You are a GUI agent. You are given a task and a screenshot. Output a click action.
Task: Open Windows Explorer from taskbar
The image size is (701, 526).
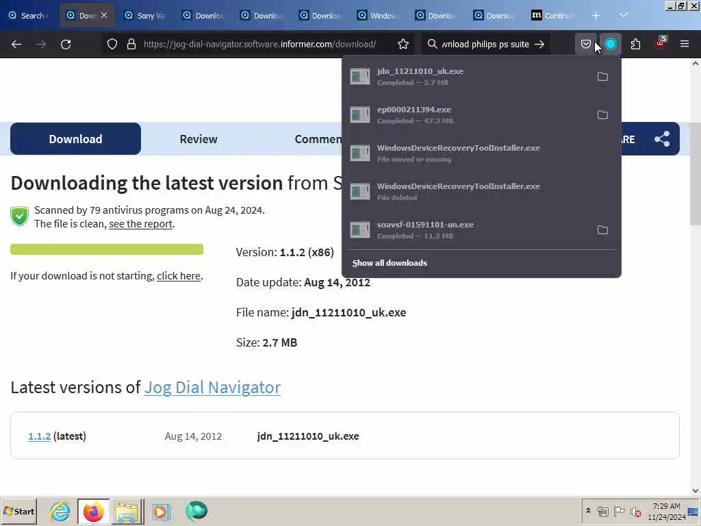click(x=127, y=511)
